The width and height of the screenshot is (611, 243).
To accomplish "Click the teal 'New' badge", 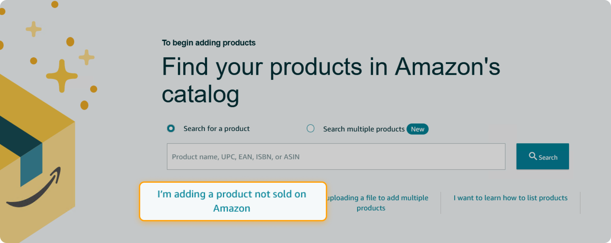I will click(x=417, y=129).
